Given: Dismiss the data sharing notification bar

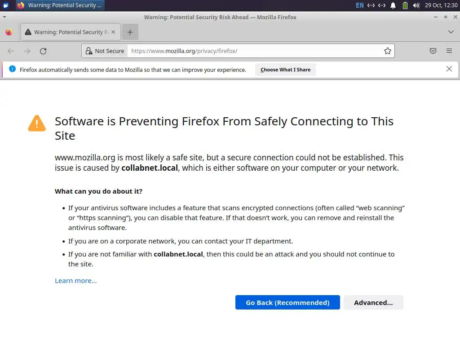Looking at the screenshot, I should 449,69.
